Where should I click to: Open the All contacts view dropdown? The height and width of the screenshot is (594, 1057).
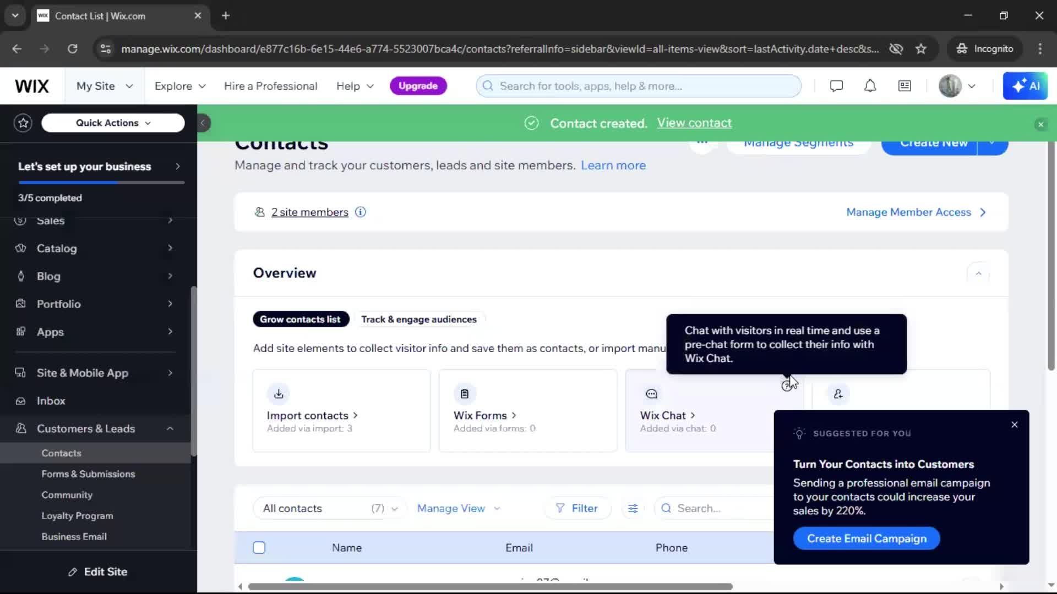pyautogui.click(x=330, y=509)
